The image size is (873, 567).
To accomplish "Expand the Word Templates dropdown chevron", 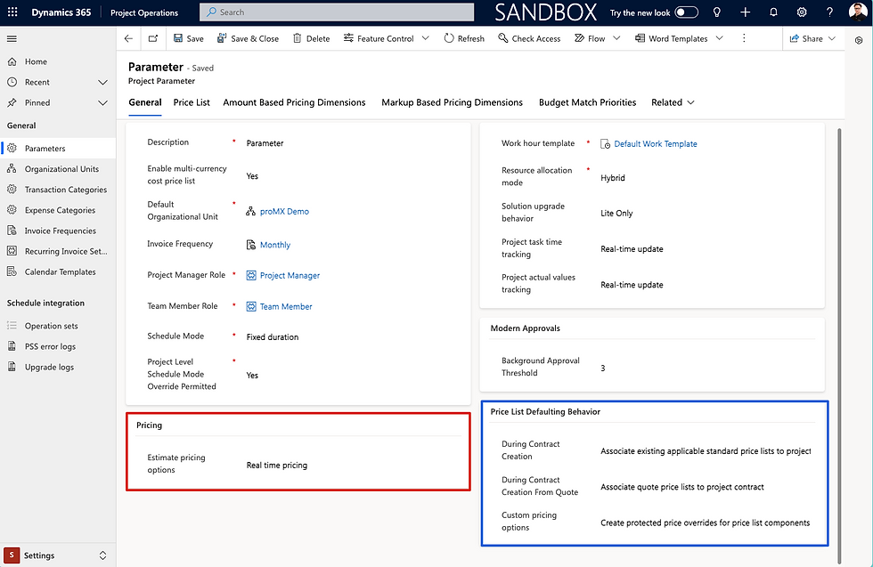I will point(720,38).
